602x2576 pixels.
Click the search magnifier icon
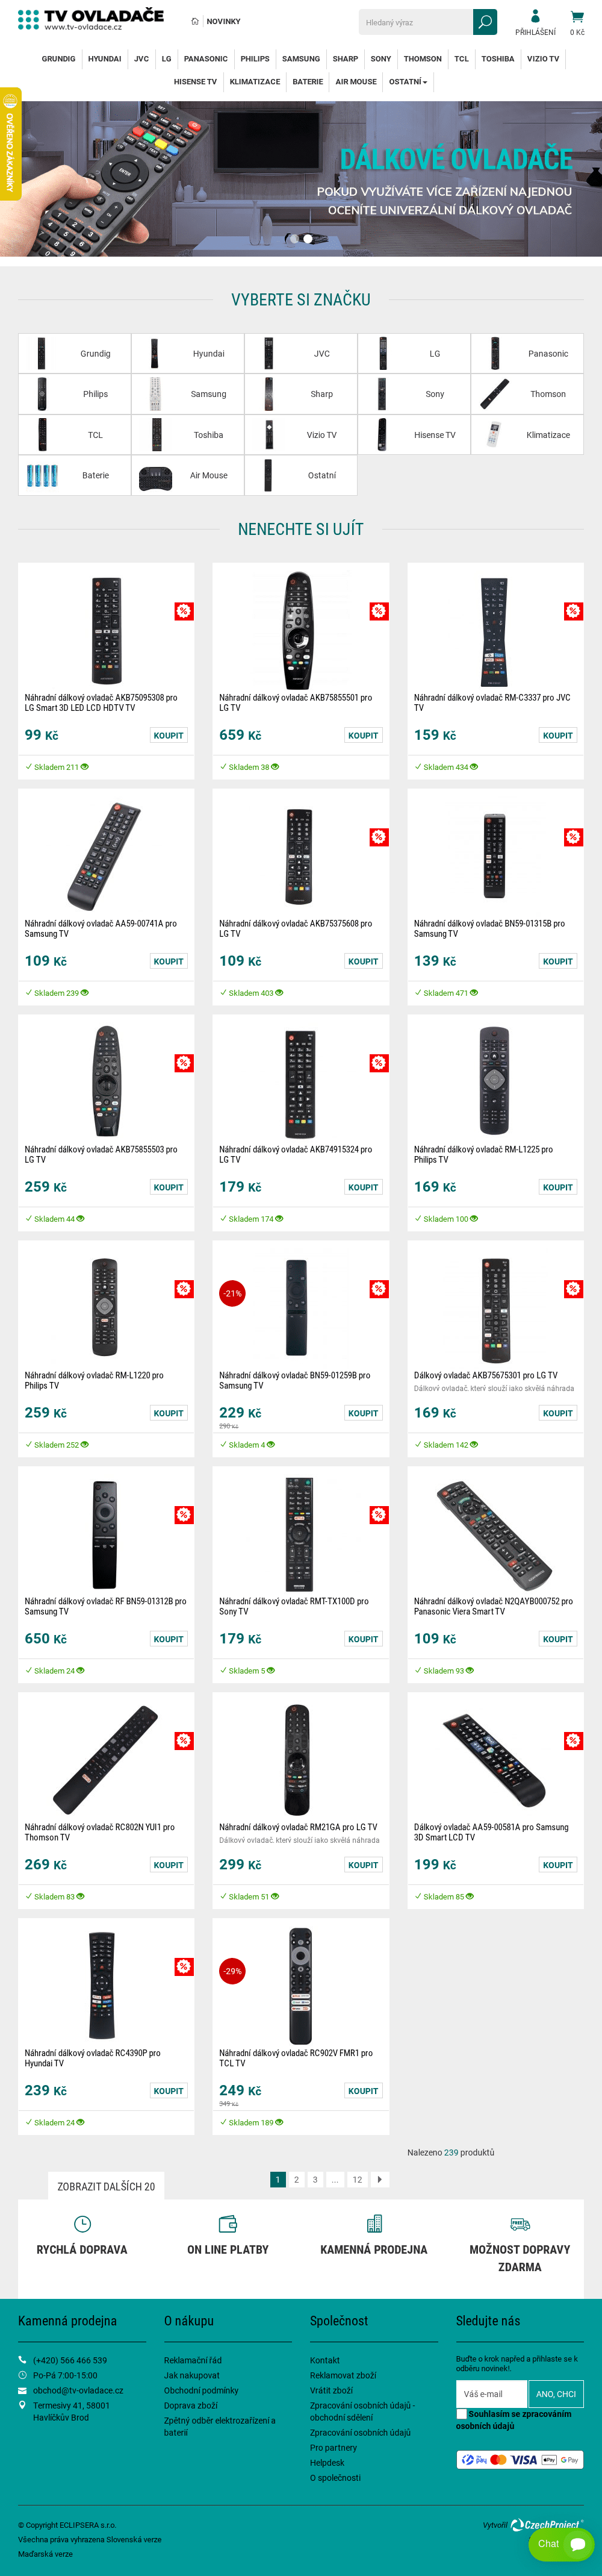[485, 22]
